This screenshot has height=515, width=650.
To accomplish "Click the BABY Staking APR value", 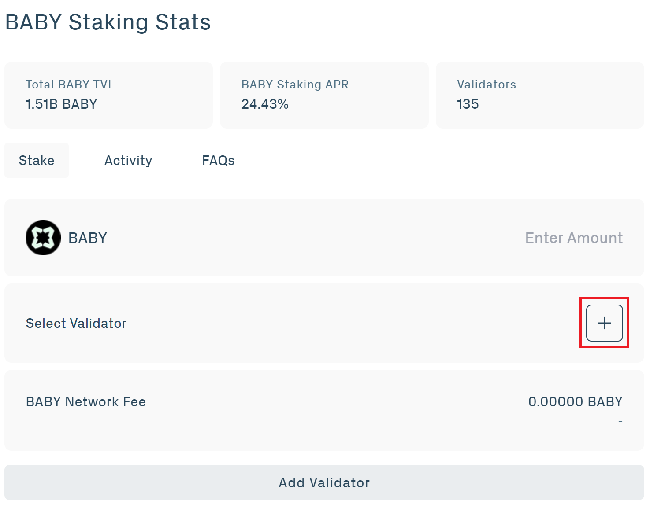I will (x=265, y=104).
